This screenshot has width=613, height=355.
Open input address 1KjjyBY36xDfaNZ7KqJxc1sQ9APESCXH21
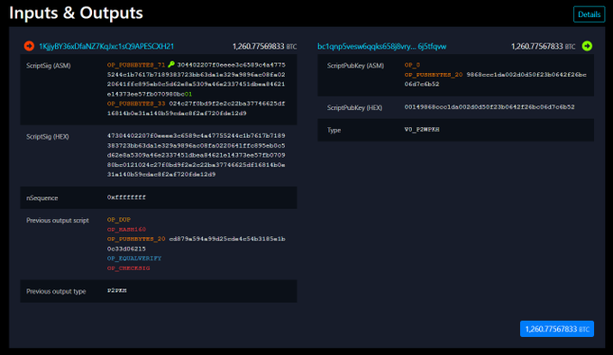[x=106, y=47]
